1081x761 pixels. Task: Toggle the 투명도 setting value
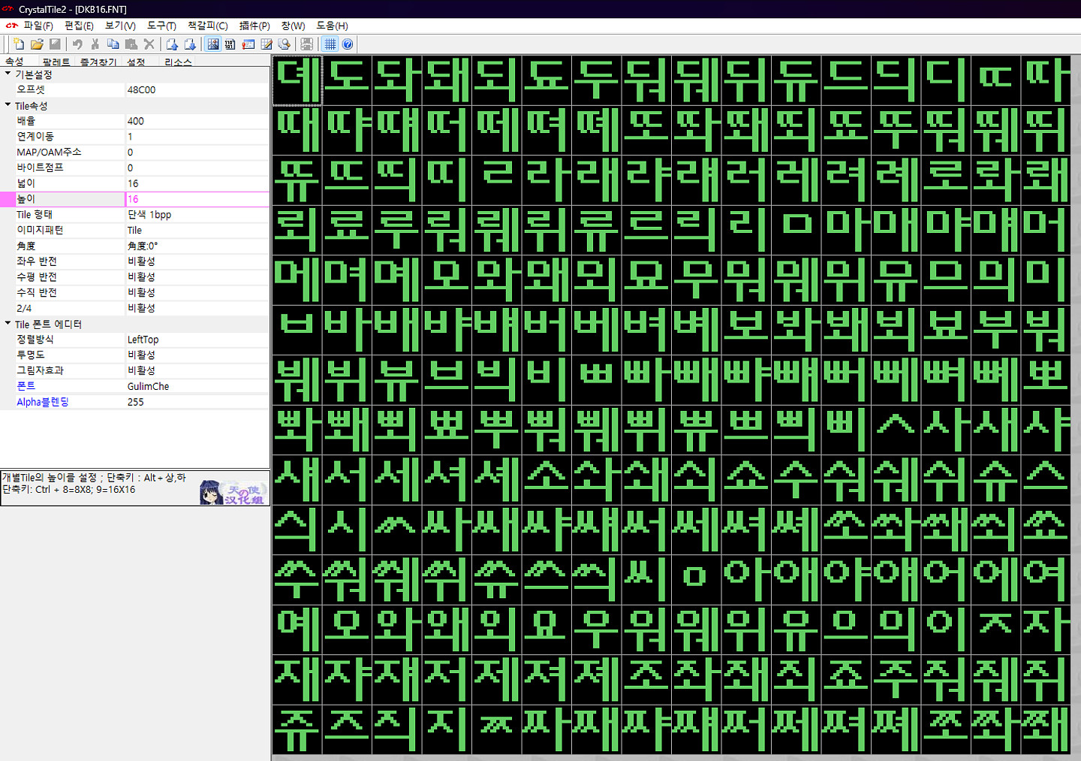pos(197,355)
